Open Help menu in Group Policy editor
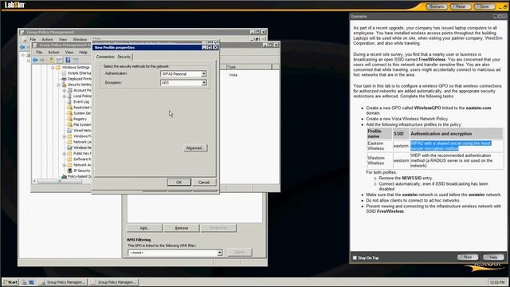The height and width of the screenshot is (287, 510). [83, 53]
